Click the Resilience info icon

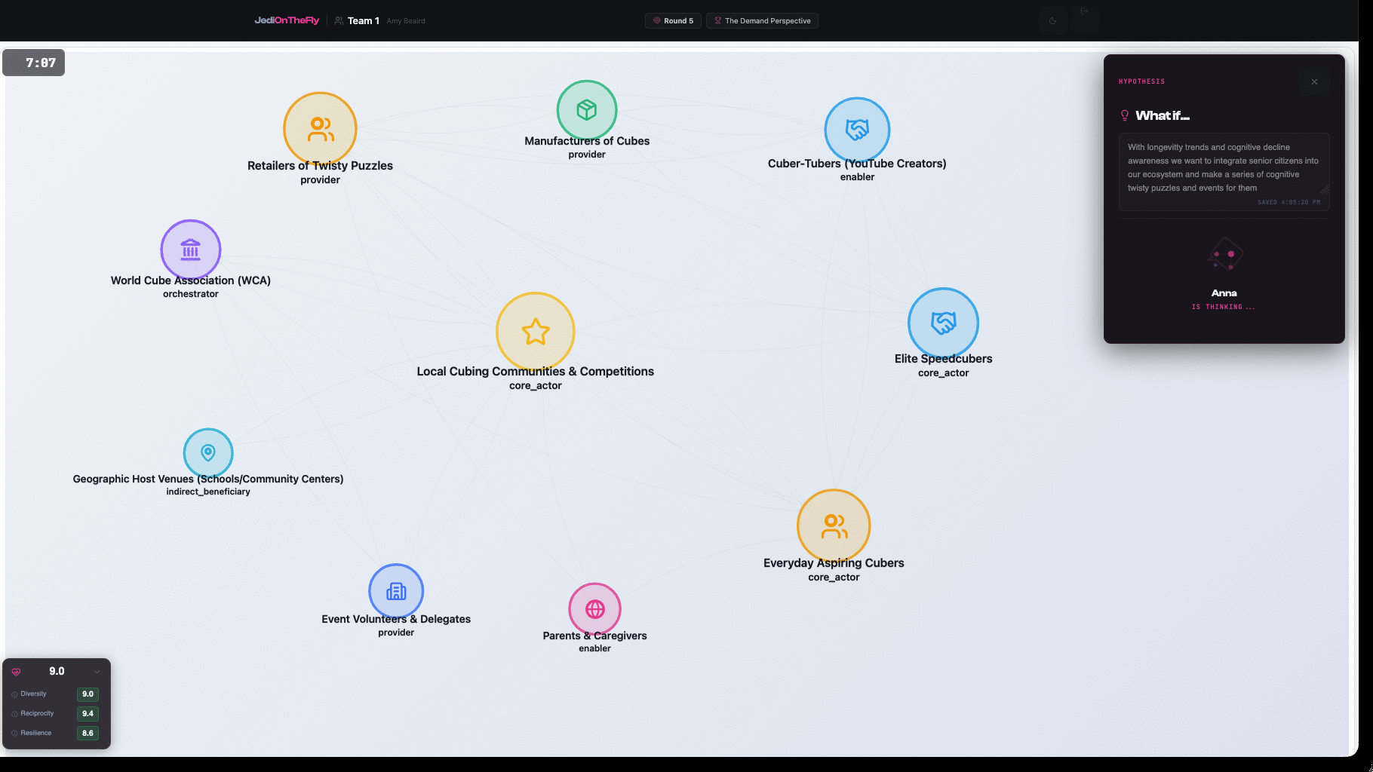click(14, 734)
